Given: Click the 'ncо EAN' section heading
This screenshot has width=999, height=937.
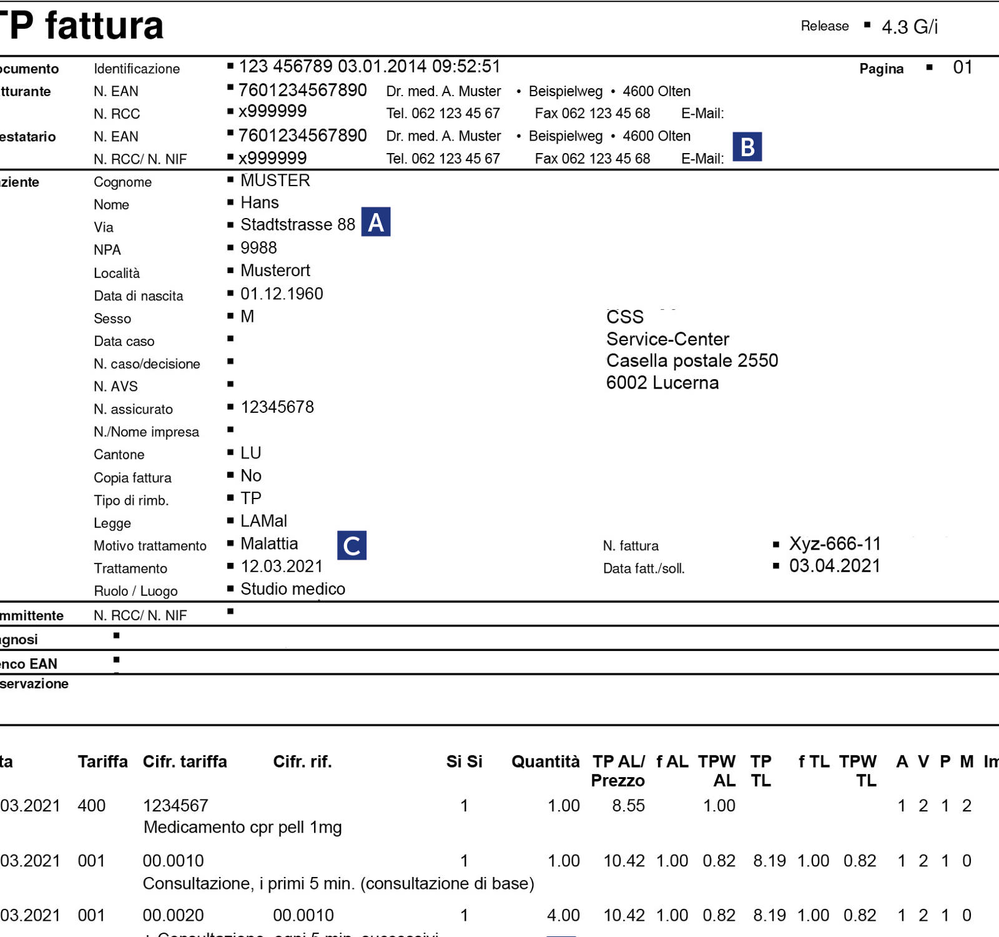Looking at the screenshot, I should pyautogui.click(x=28, y=663).
